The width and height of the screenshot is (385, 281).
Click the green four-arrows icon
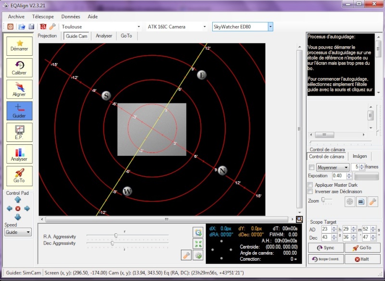coord(198,243)
